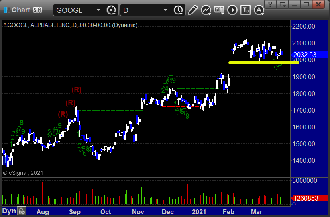Click the Feb date axis label
The width and height of the screenshot is (330, 217).
tap(228, 212)
